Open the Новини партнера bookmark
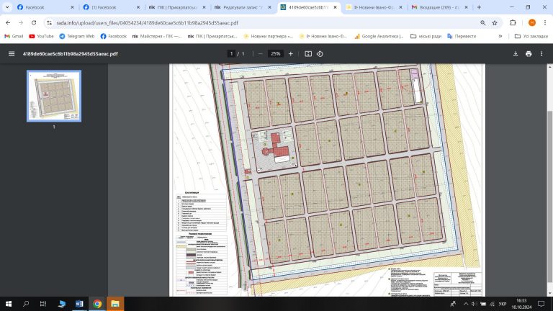Viewport: 553px width, 311px height. click(268, 36)
